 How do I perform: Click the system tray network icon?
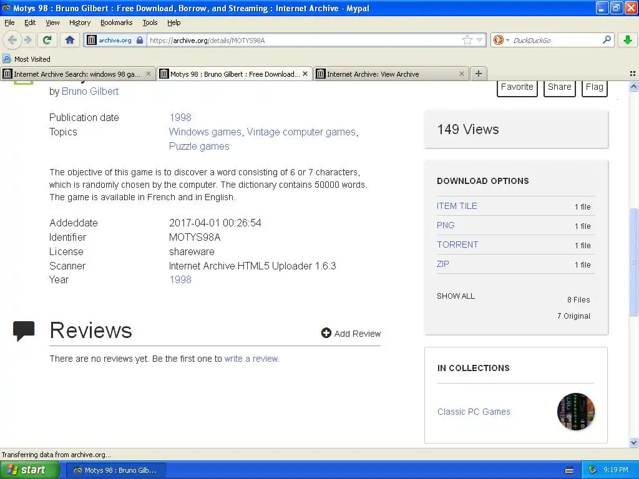coord(593,470)
